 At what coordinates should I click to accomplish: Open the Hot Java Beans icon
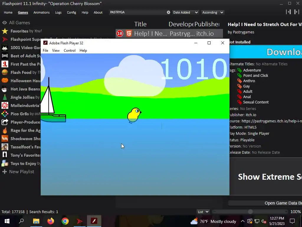pyautogui.click(x=5, y=89)
